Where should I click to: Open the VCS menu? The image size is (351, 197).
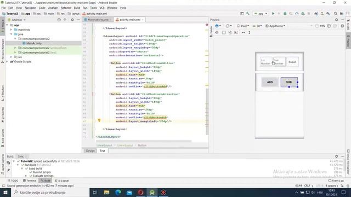[102, 8]
